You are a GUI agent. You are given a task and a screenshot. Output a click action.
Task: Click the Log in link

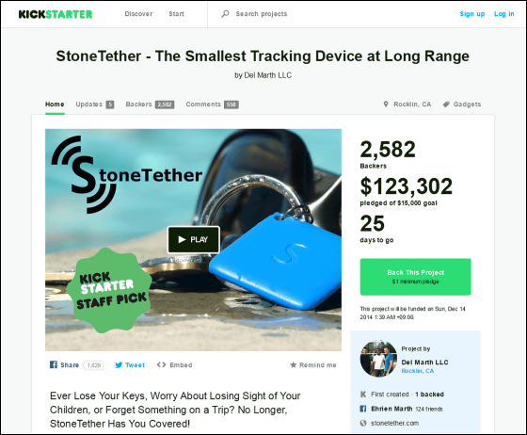coord(503,14)
